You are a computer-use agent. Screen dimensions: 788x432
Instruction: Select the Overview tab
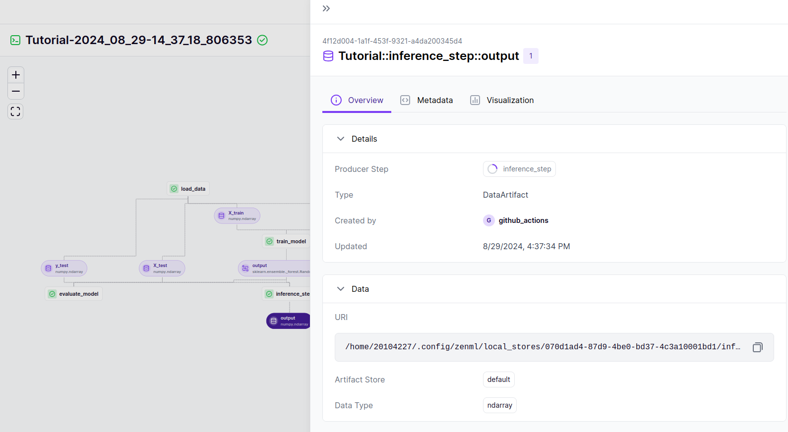click(357, 100)
